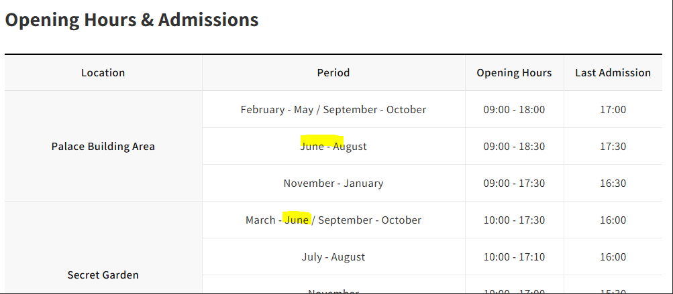This screenshot has width=673, height=294.
Task: Click the 09:00 - 18:00 opening hours
Action: point(514,110)
